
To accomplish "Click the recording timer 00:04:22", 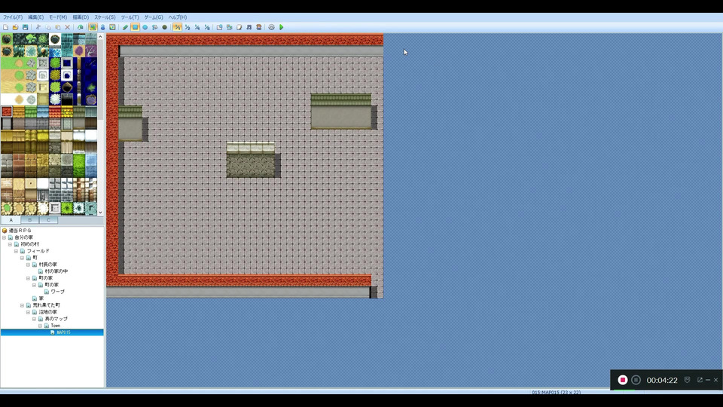I will 662,380.
